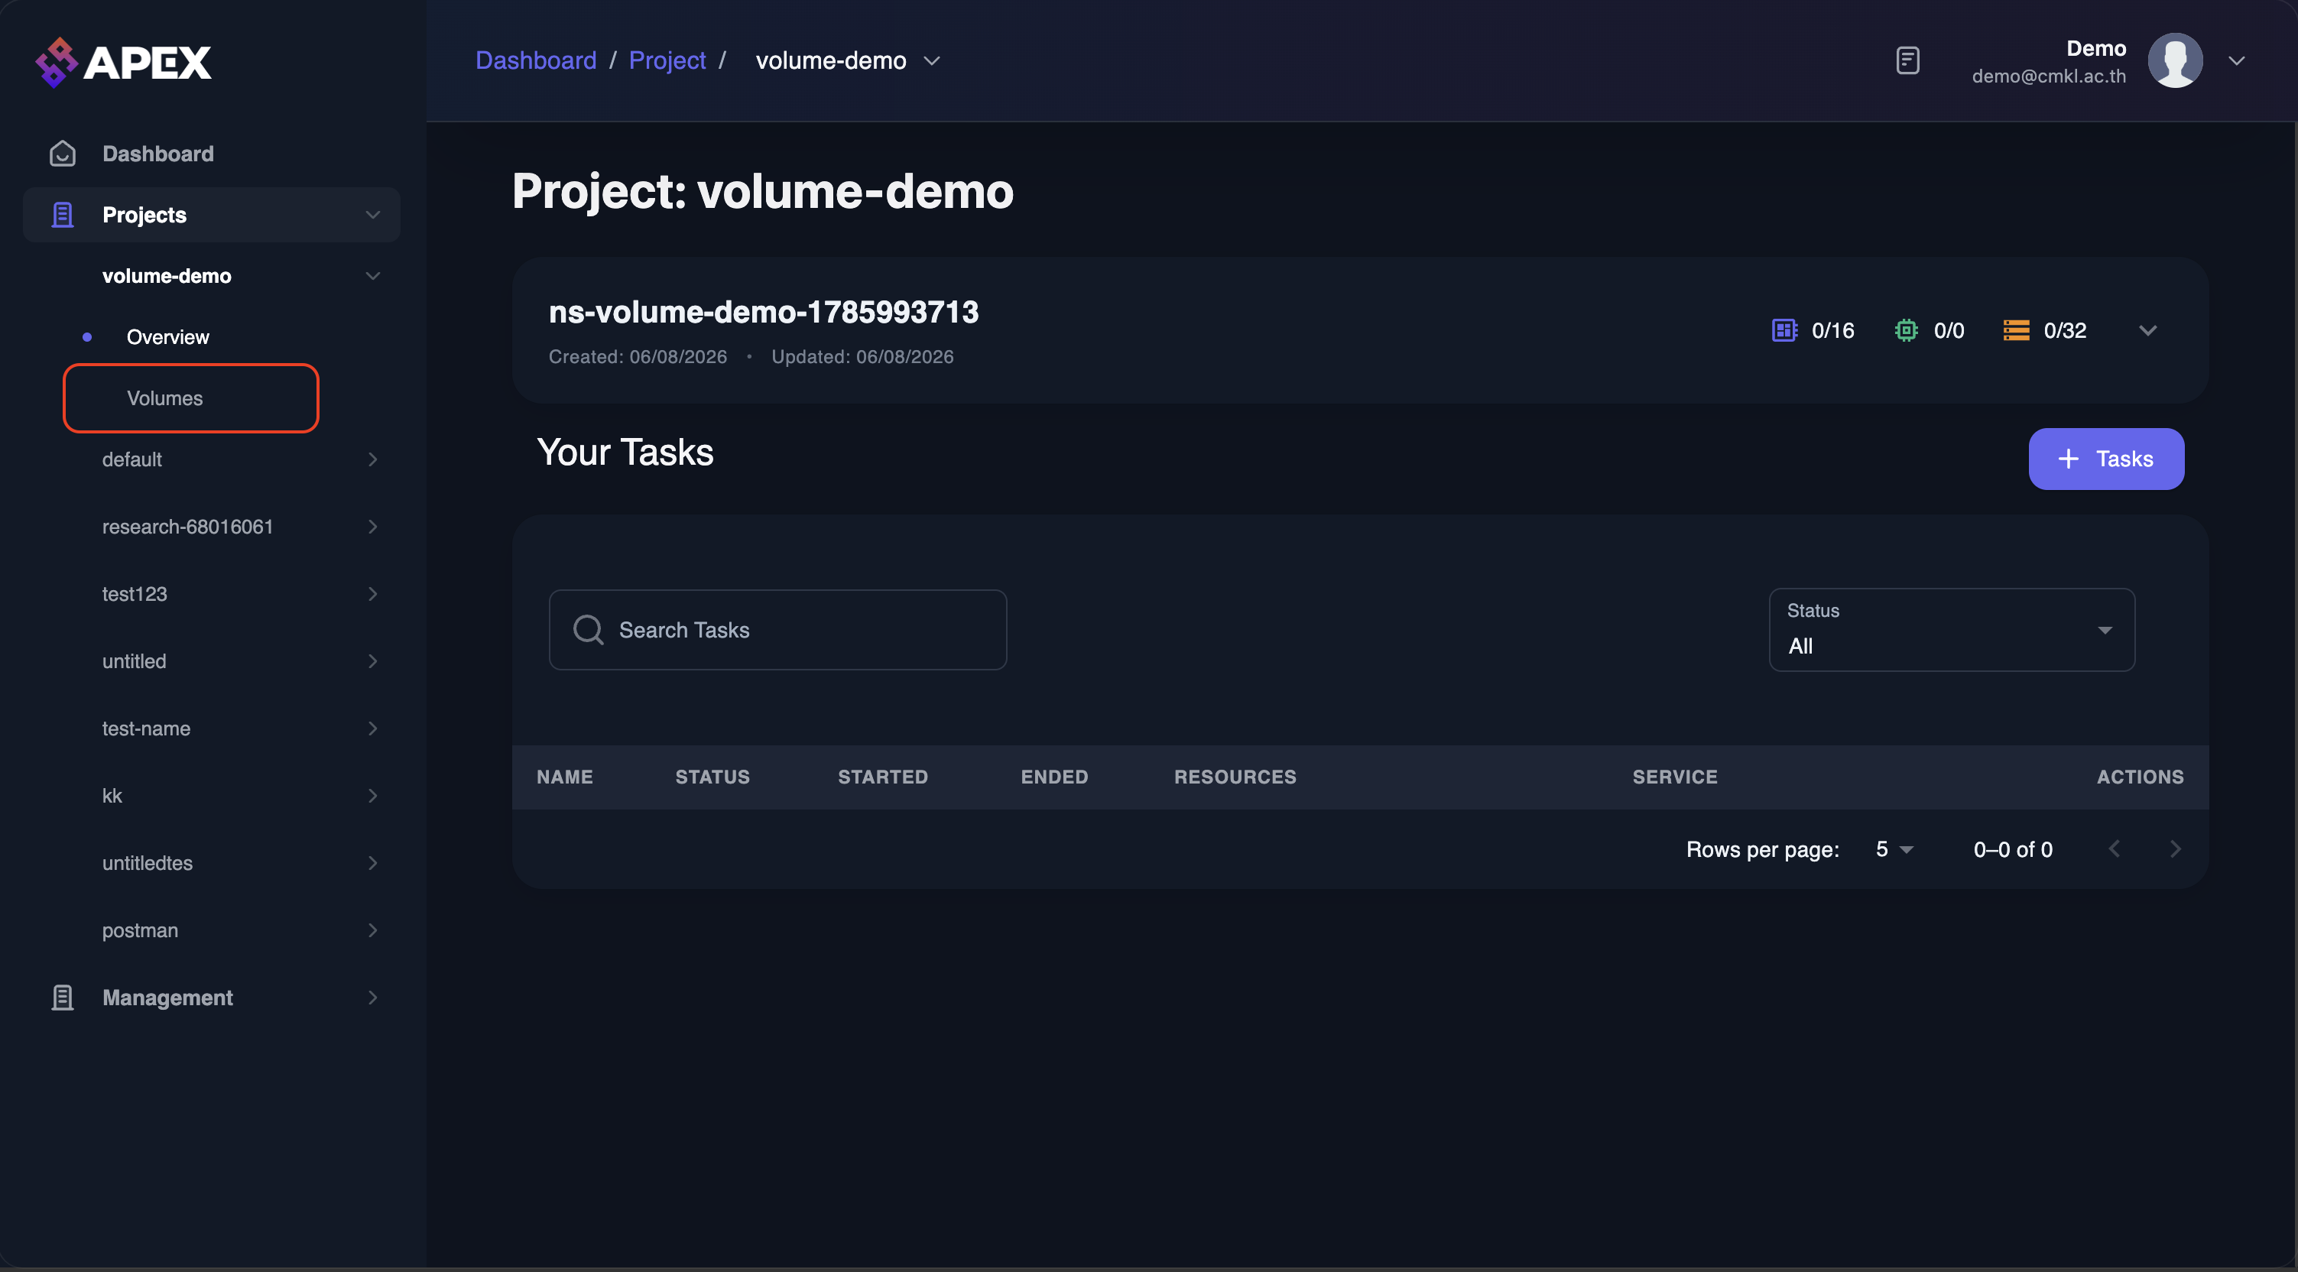
Task: Select the Projects sidebar item
Action: click(212, 215)
